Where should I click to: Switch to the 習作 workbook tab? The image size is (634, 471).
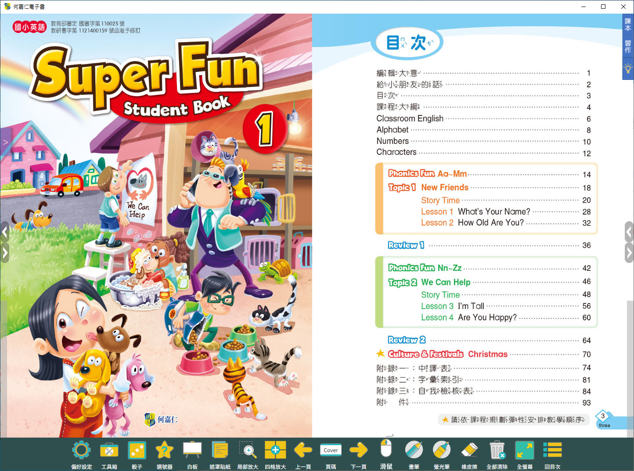628,47
